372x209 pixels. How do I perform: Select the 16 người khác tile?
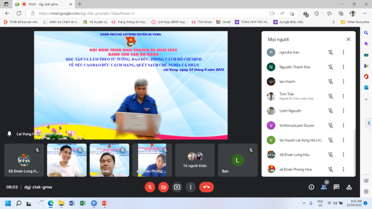point(195,160)
